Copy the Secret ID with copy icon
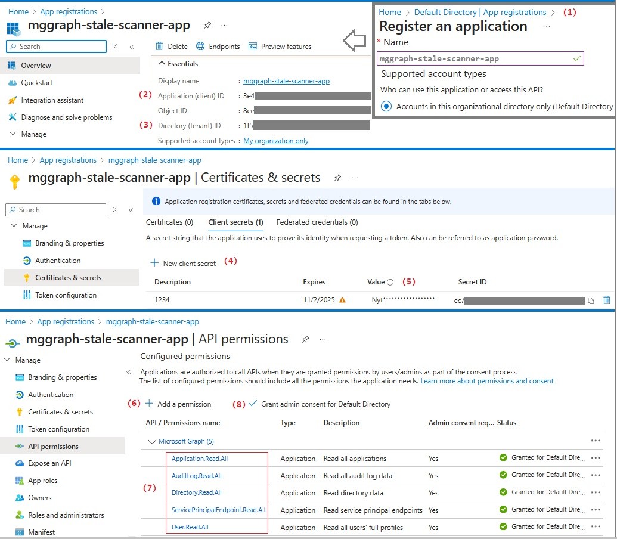 (x=591, y=301)
